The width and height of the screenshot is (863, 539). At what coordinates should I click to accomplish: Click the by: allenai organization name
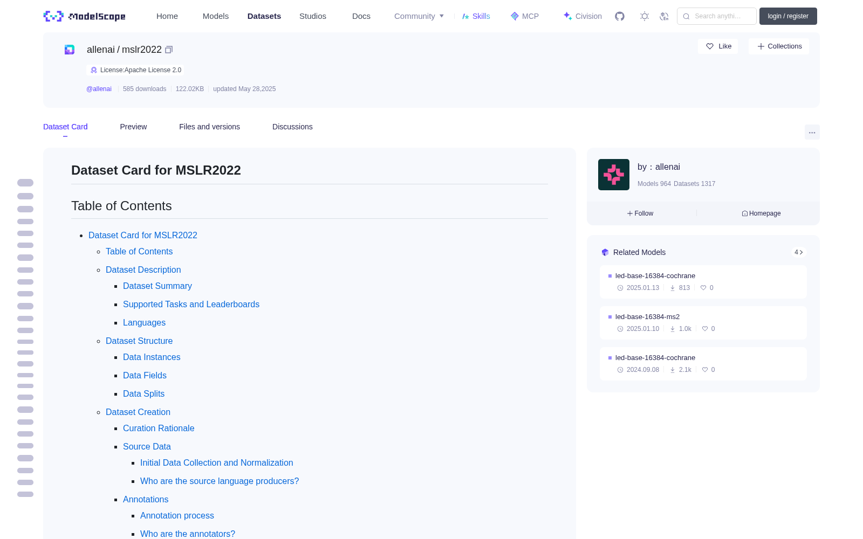[659, 167]
